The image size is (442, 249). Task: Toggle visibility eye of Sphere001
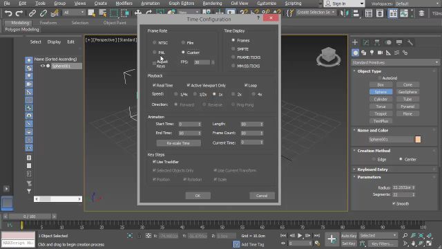click(x=43, y=66)
